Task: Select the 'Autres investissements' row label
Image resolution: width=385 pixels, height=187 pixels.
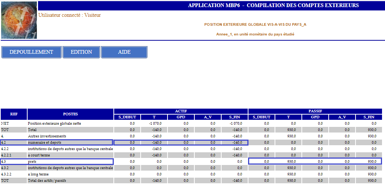Action: 47,136
